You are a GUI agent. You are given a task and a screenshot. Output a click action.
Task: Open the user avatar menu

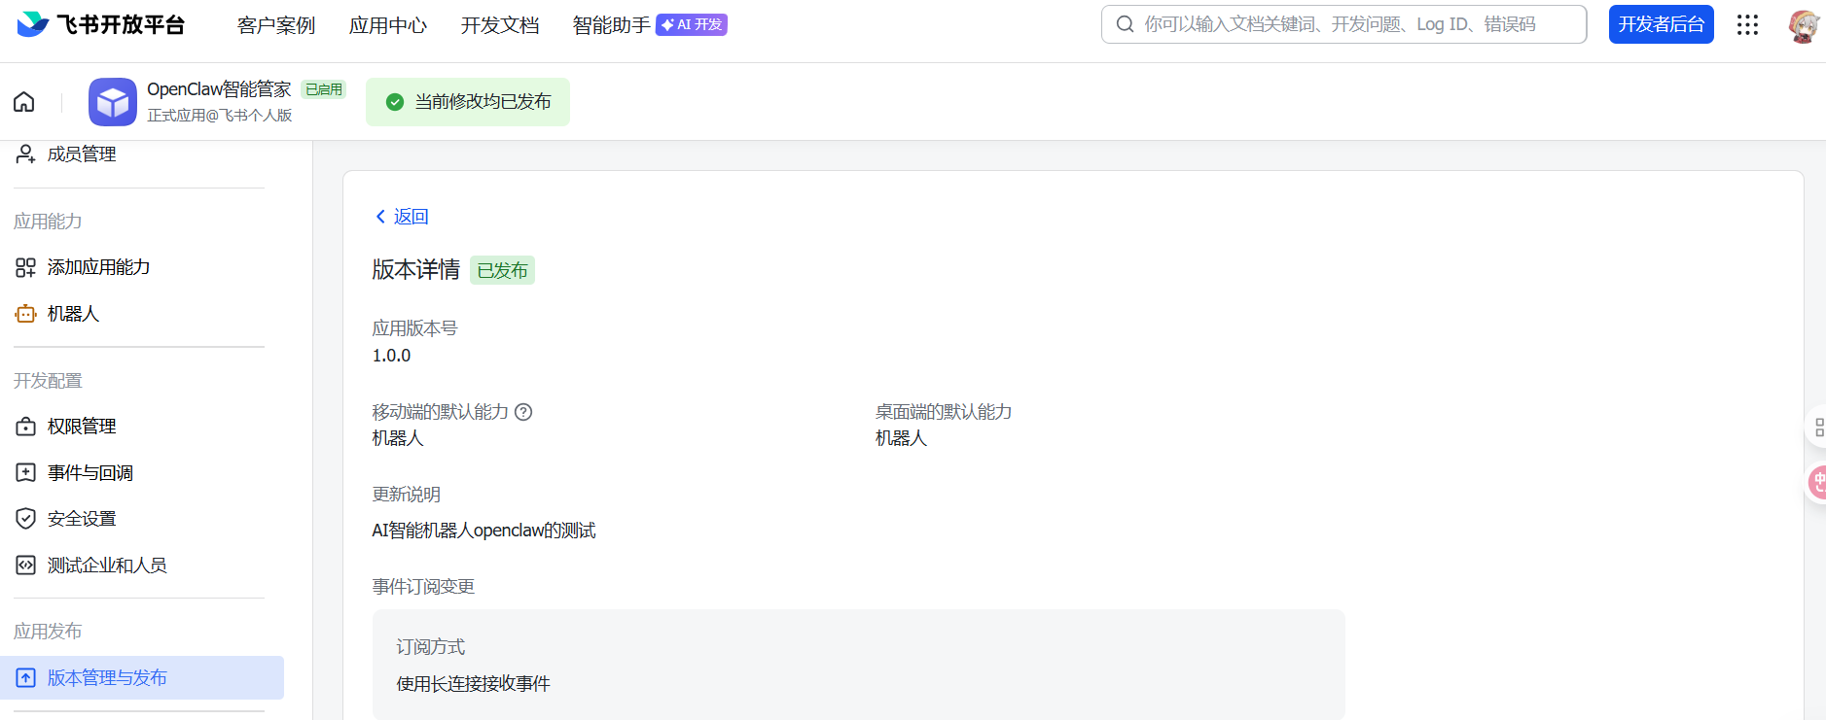1804,25
